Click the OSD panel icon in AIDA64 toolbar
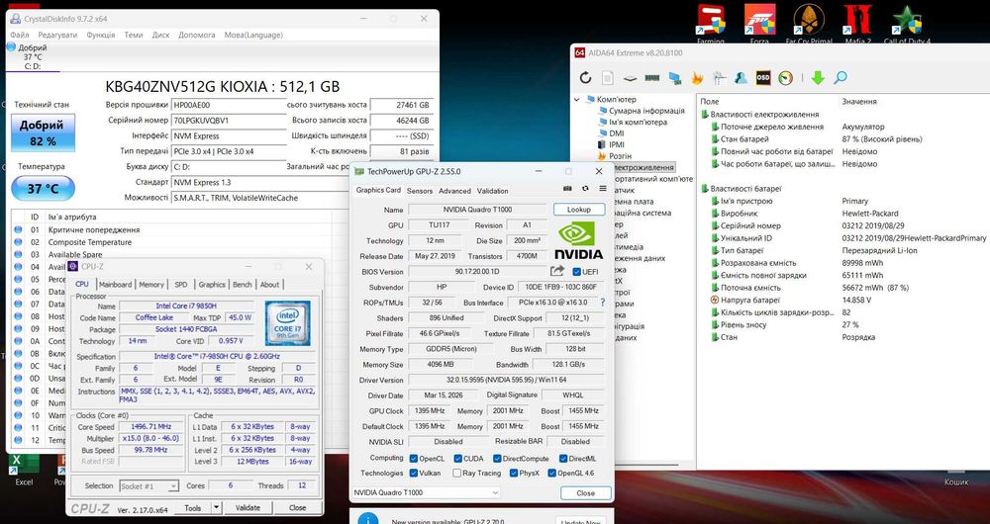Viewport: 990px width, 524px height. (763, 77)
